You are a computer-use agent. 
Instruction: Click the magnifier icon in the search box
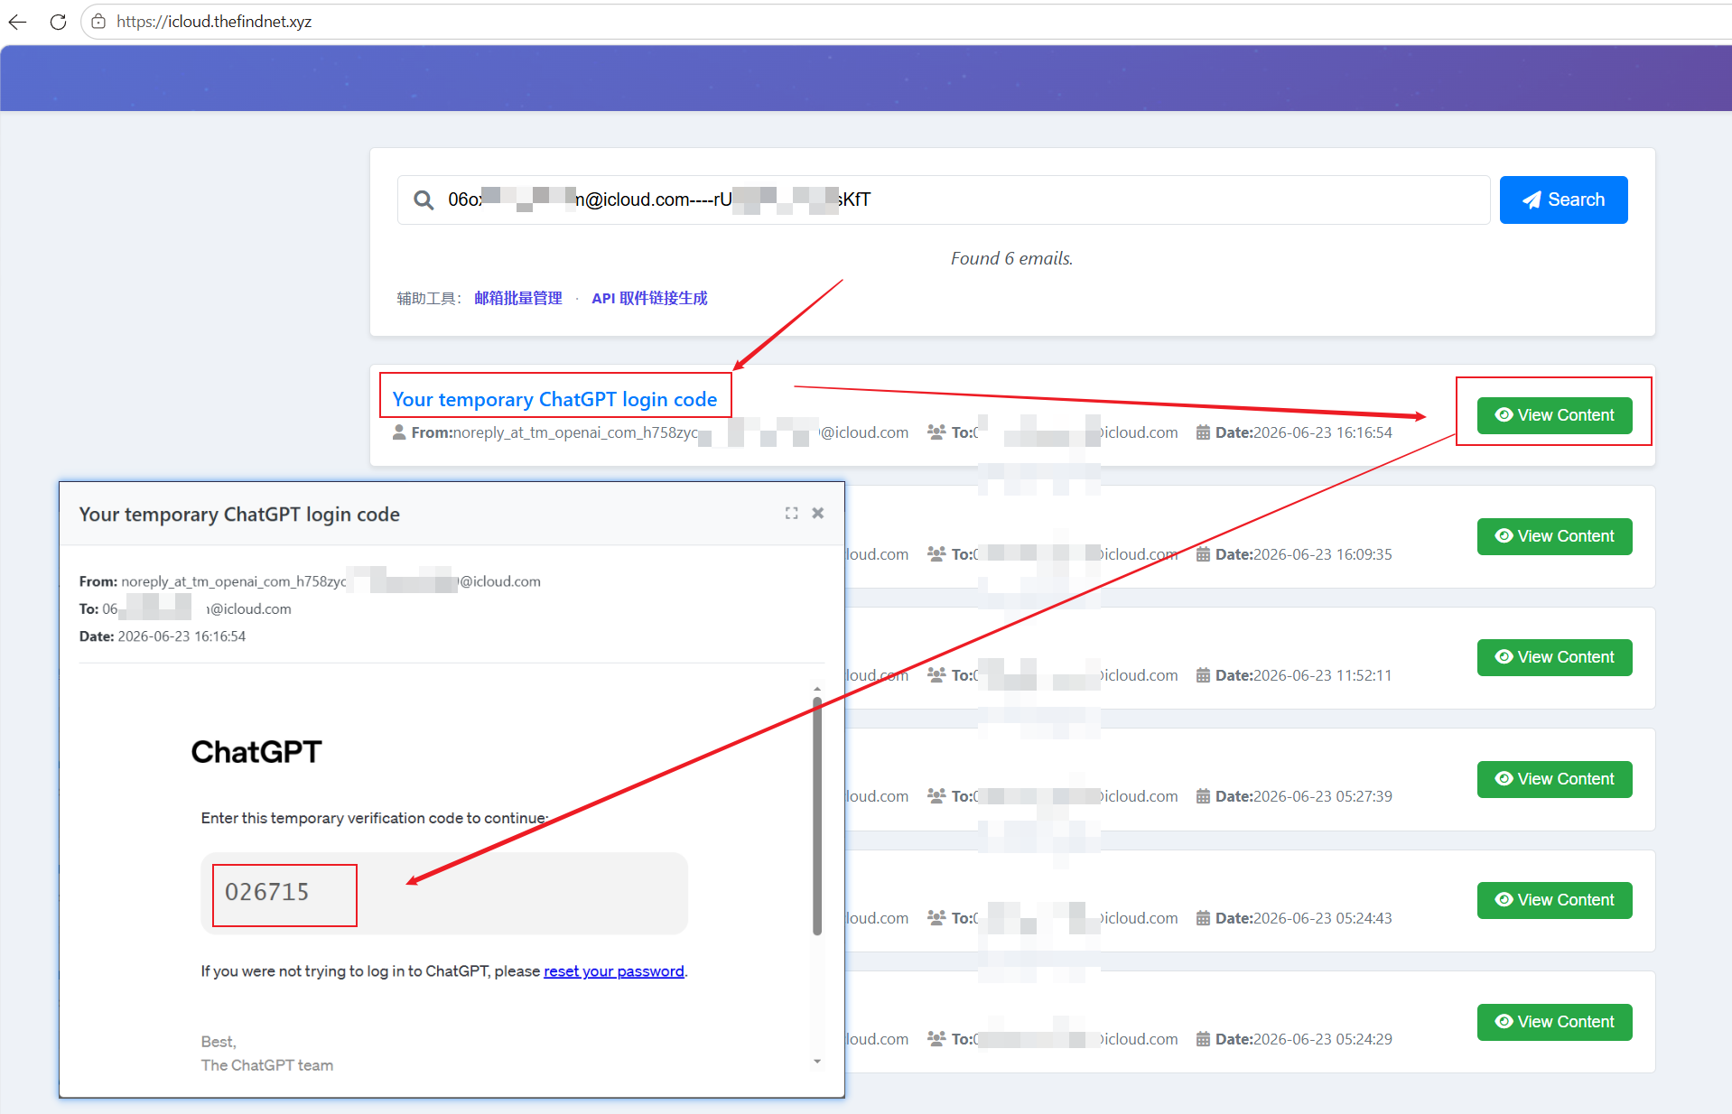[x=424, y=200]
